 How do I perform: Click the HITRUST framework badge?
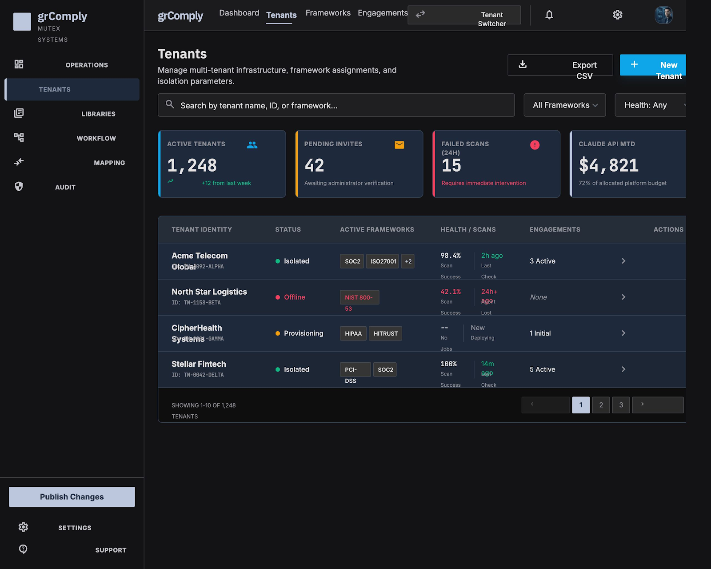tap(385, 333)
